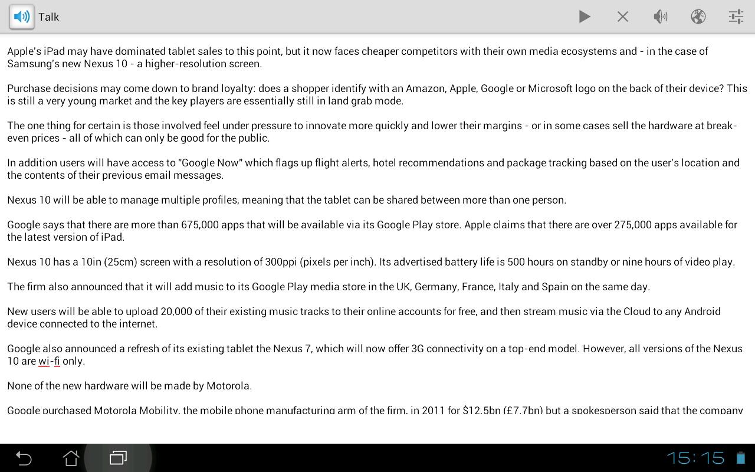Tap the battery indicator icon
Screen dimensions: 755x472
(x=740, y=458)
